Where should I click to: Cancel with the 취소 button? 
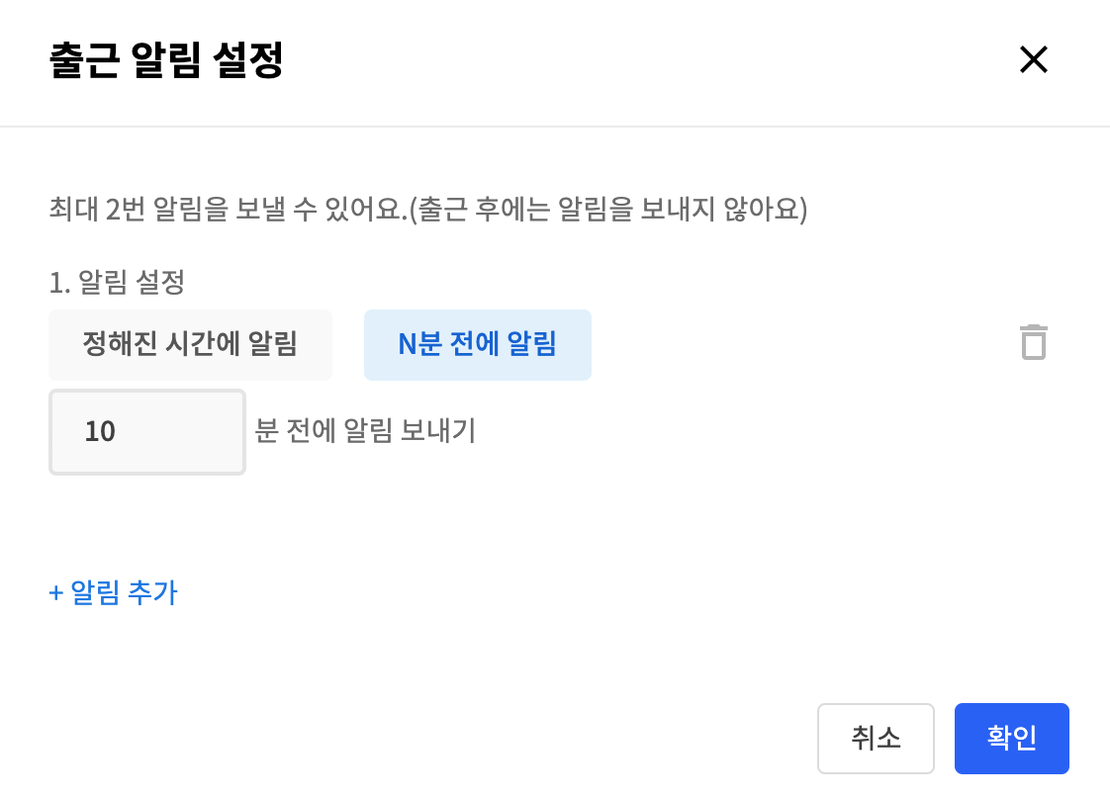click(876, 739)
